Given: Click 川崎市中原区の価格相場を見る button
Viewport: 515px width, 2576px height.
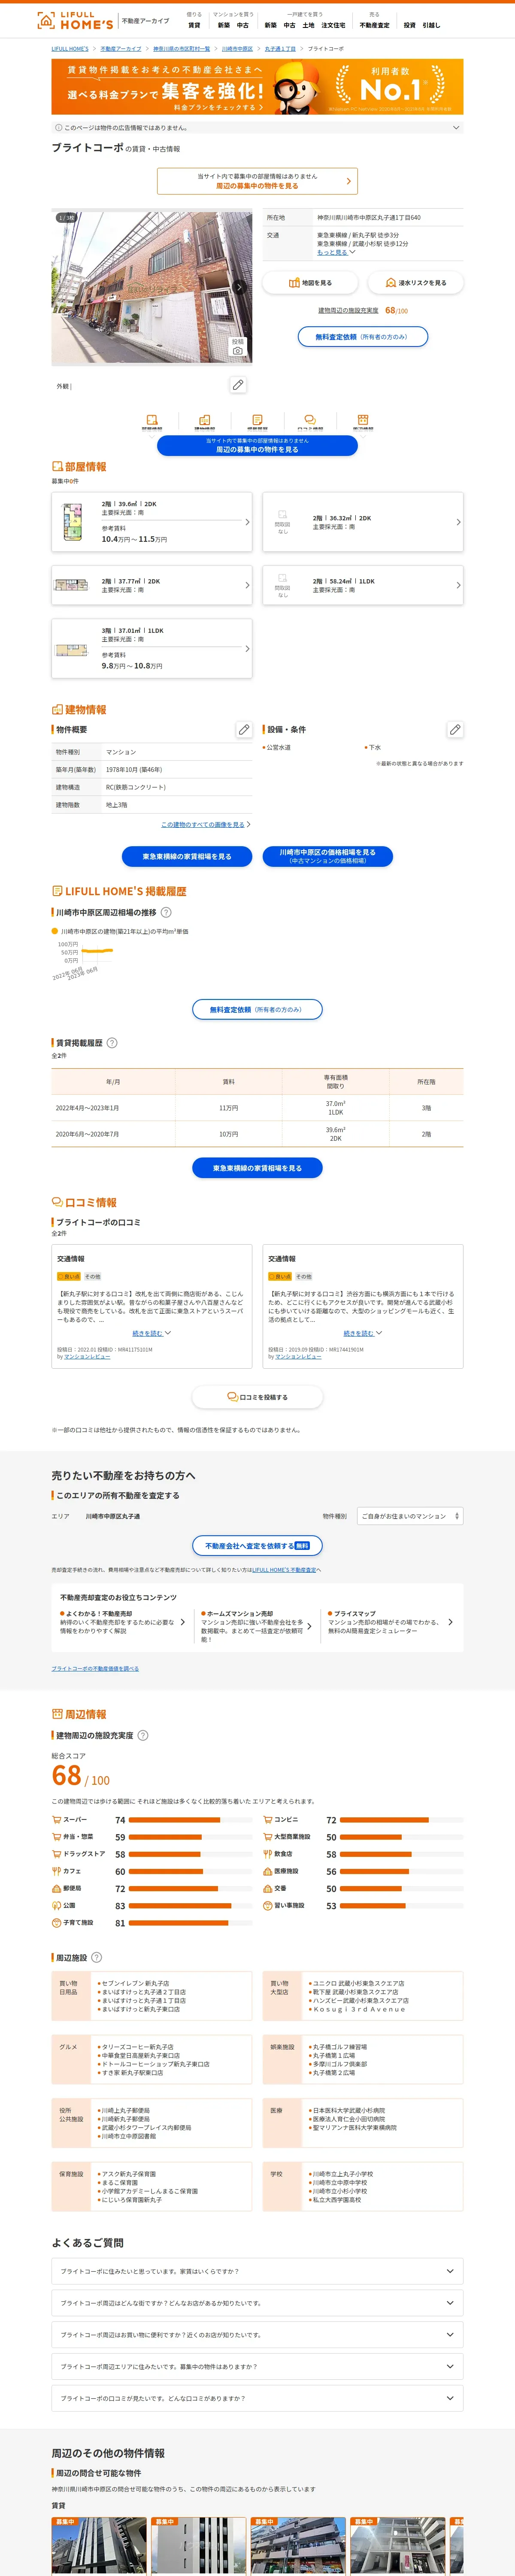Looking at the screenshot, I should [328, 856].
